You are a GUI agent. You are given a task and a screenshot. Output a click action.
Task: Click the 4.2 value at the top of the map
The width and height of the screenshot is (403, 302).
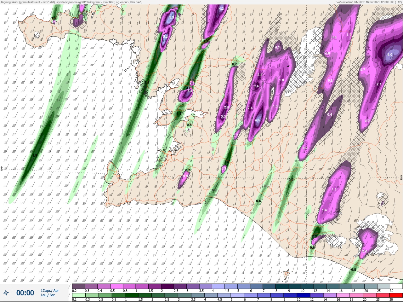click(x=221, y=9)
